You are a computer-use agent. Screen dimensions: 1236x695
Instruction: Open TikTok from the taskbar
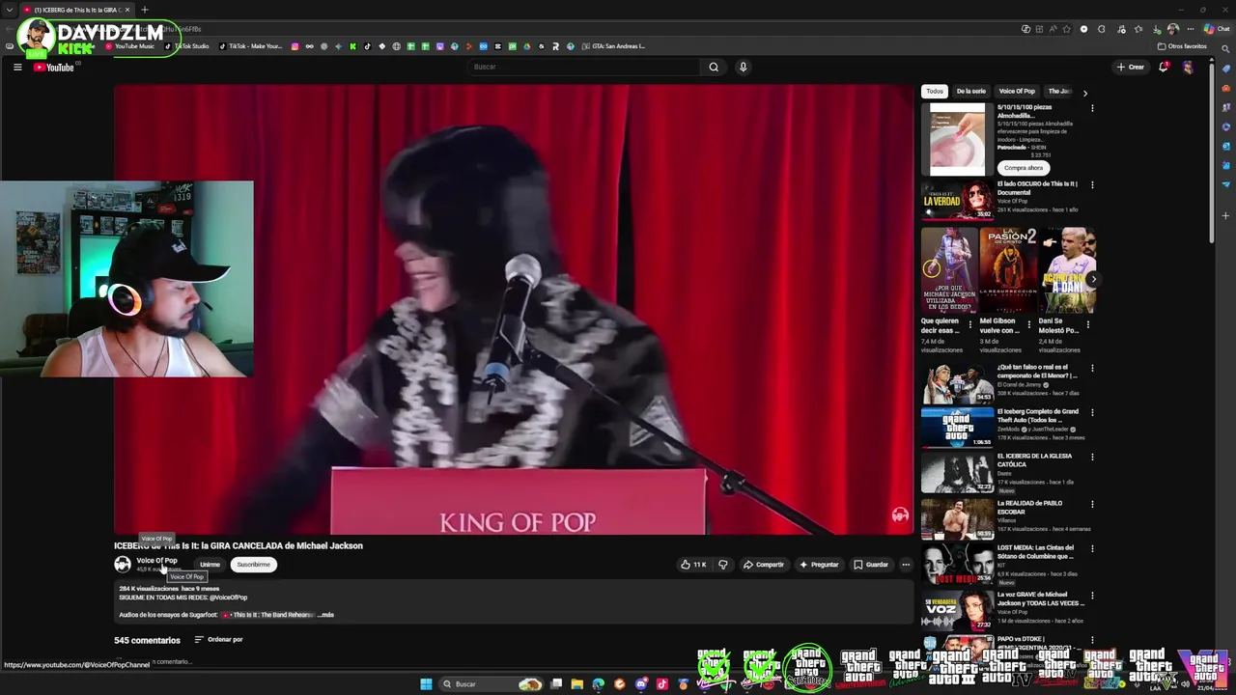[x=661, y=684]
